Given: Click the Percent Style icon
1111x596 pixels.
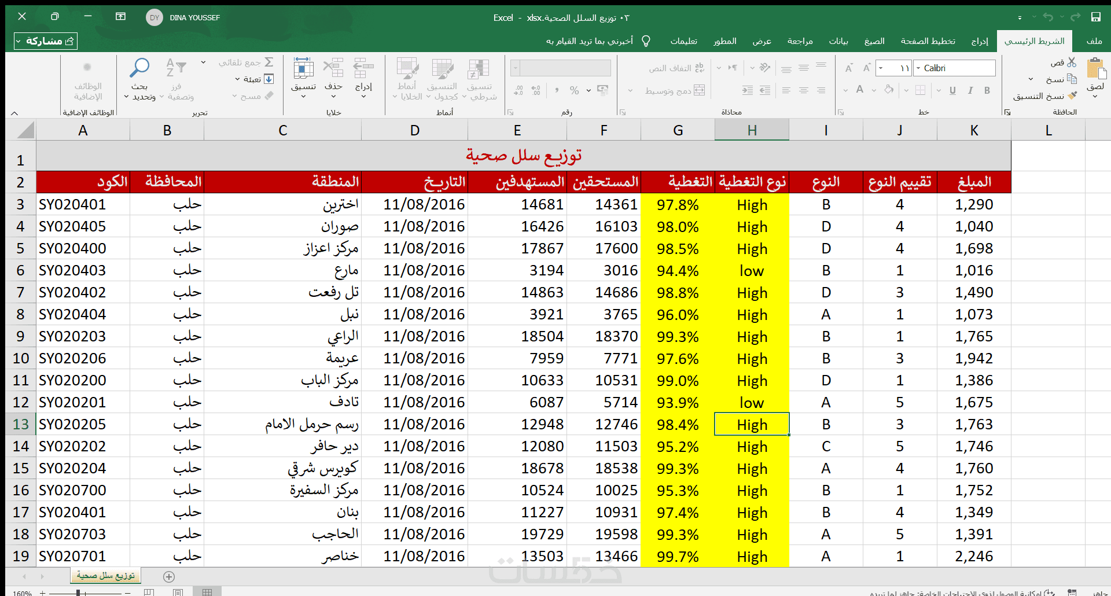Looking at the screenshot, I should [574, 90].
